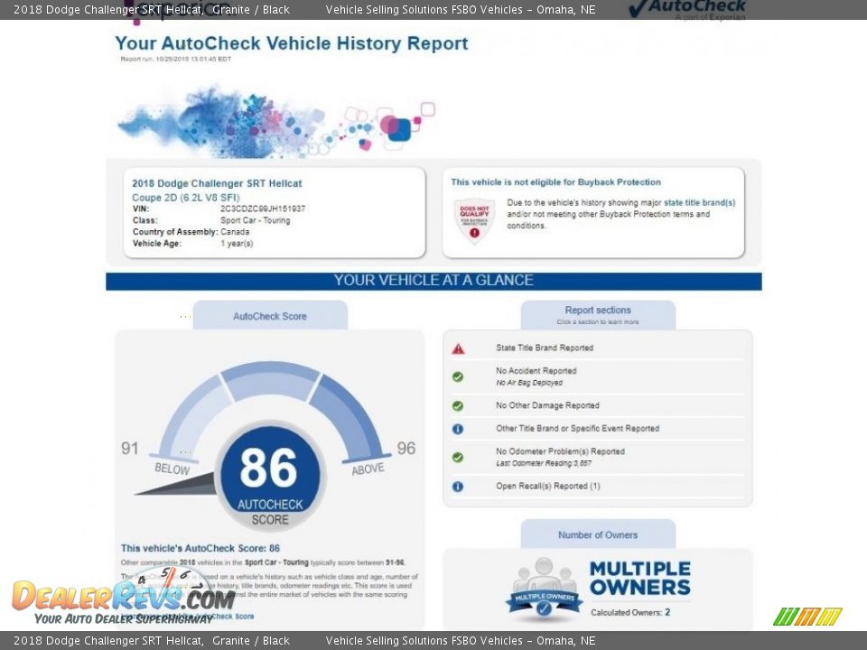The image size is (867, 650).
Task: Click the 96 high range value
Action: coord(406,449)
